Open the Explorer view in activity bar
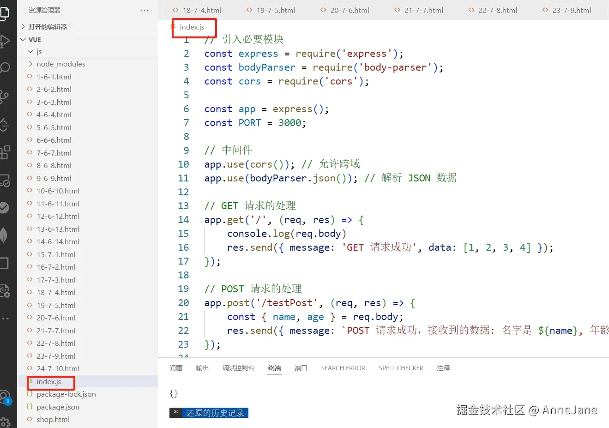The height and width of the screenshot is (428, 609). [x=4, y=14]
